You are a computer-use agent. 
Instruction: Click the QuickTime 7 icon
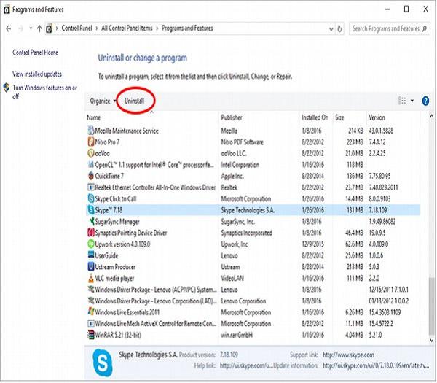point(91,176)
